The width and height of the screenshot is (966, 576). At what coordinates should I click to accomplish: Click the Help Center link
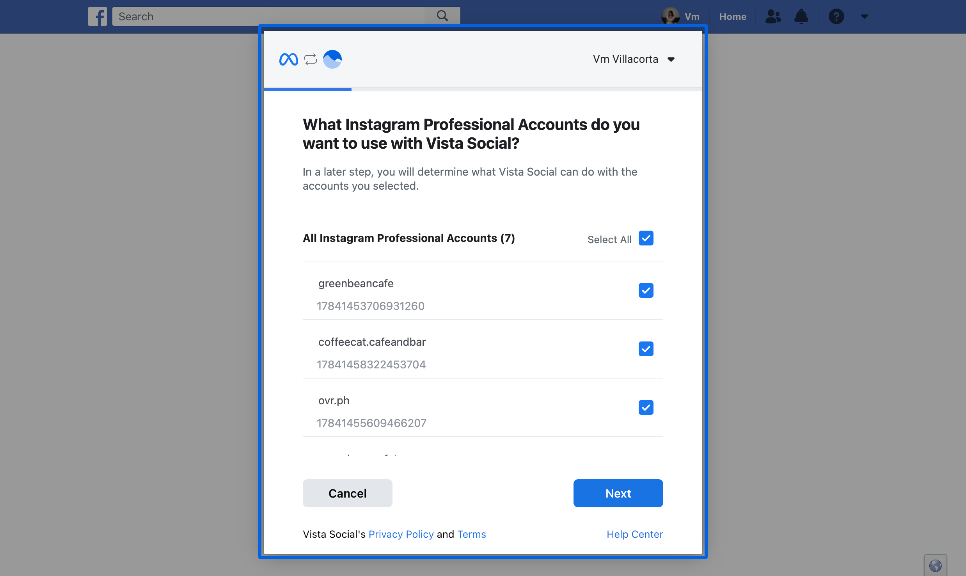point(634,534)
